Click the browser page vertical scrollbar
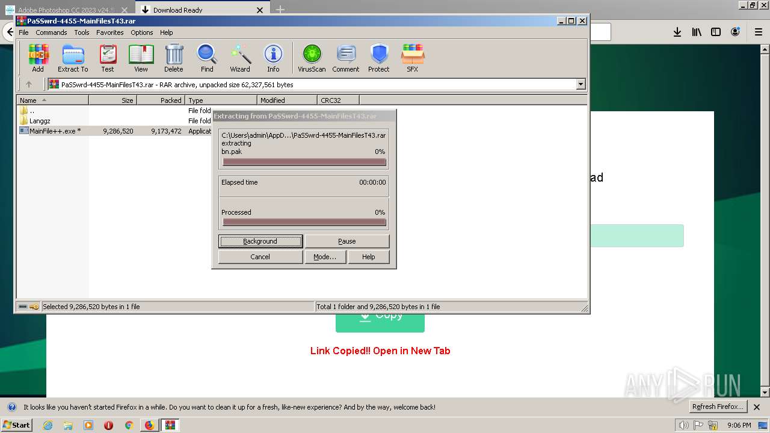This screenshot has width=770, height=433. pos(765,221)
